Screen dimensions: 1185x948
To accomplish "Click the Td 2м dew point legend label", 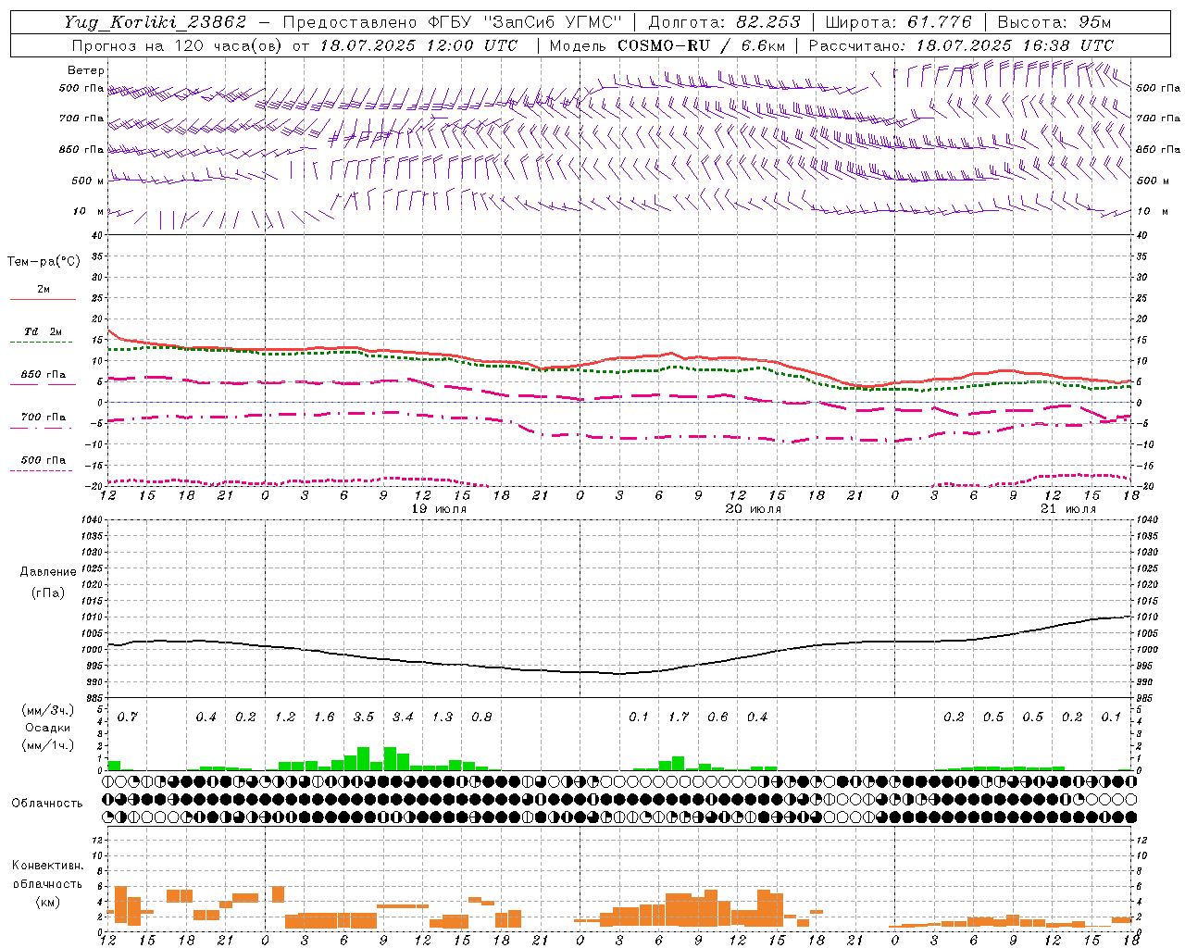I will tap(44, 331).
